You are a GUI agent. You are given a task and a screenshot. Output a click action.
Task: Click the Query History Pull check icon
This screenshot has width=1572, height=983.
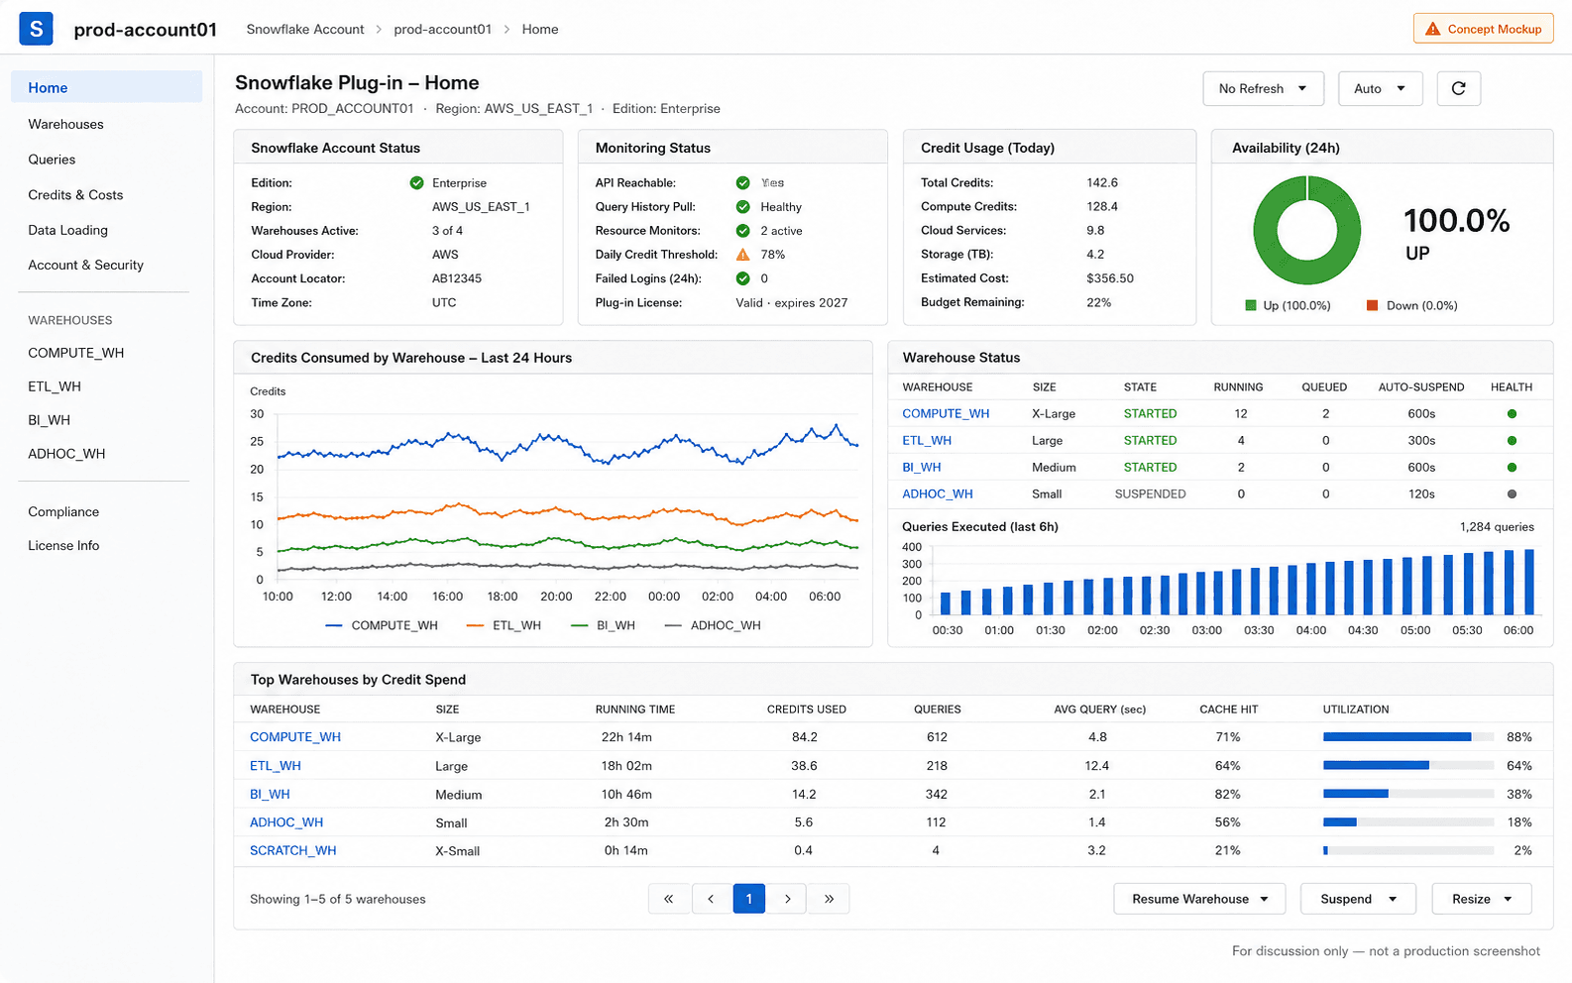742,206
